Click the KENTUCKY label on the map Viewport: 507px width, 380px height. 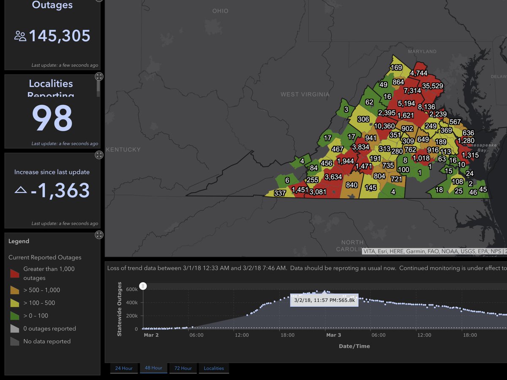[x=123, y=150]
